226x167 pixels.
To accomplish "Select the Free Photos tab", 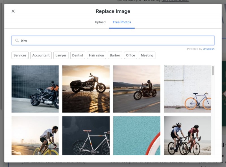I will click(122, 22).
